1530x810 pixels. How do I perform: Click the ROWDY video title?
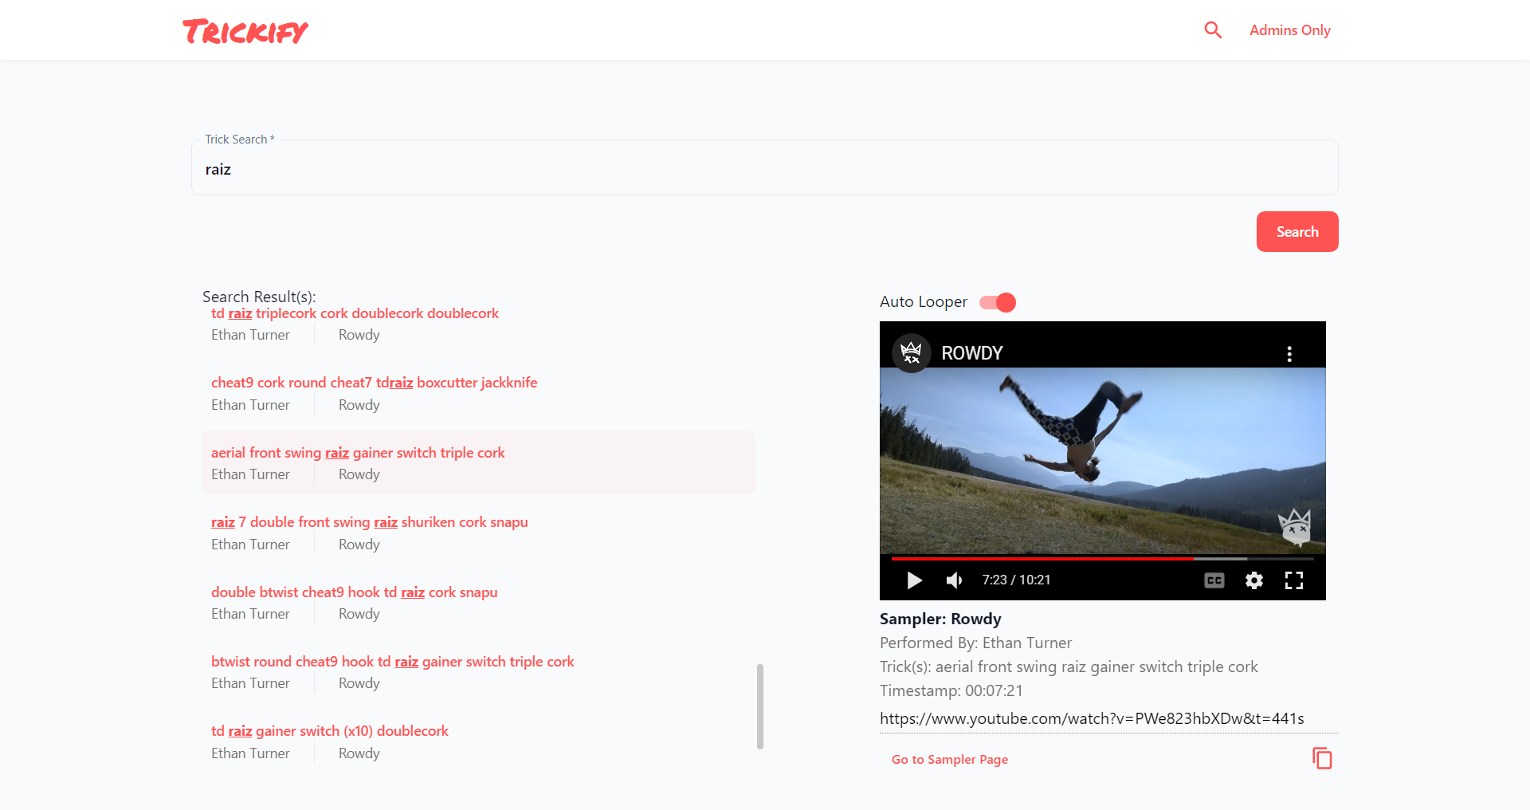click(x=971, y=353)
